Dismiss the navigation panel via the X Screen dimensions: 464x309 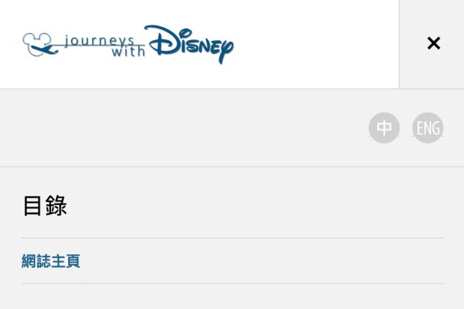(x=433, y=43)
